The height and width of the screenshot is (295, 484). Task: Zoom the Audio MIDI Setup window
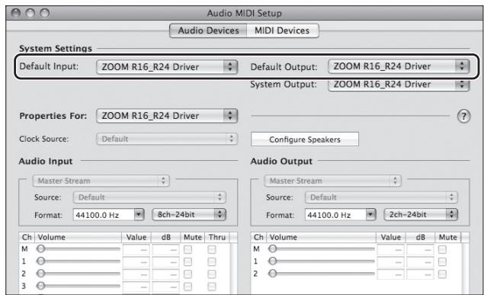[x=45, y=13]
